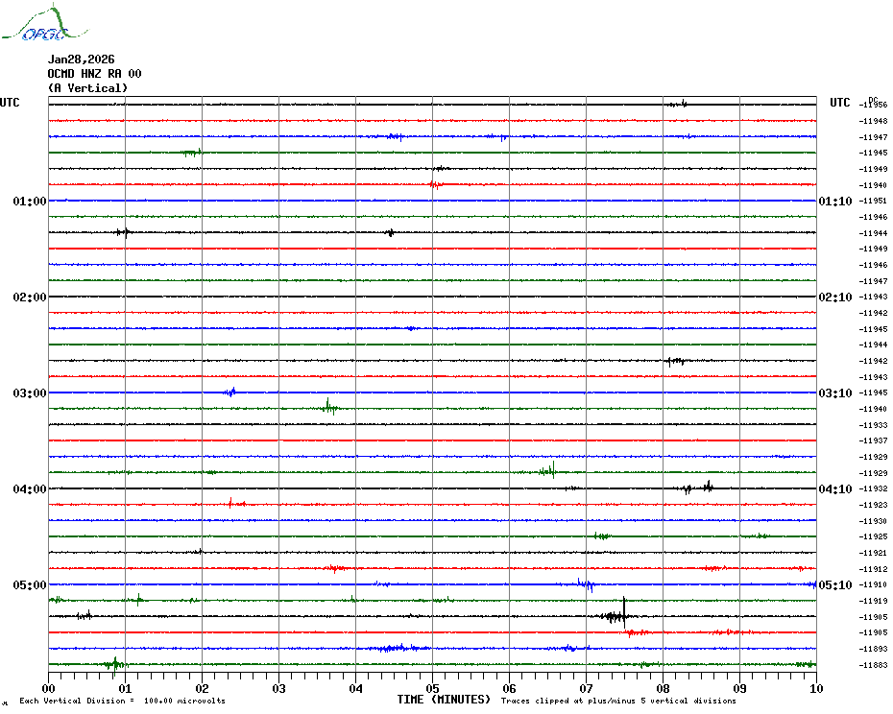
Task: Click the 02:10 time label on right
Action: (834, 297)
